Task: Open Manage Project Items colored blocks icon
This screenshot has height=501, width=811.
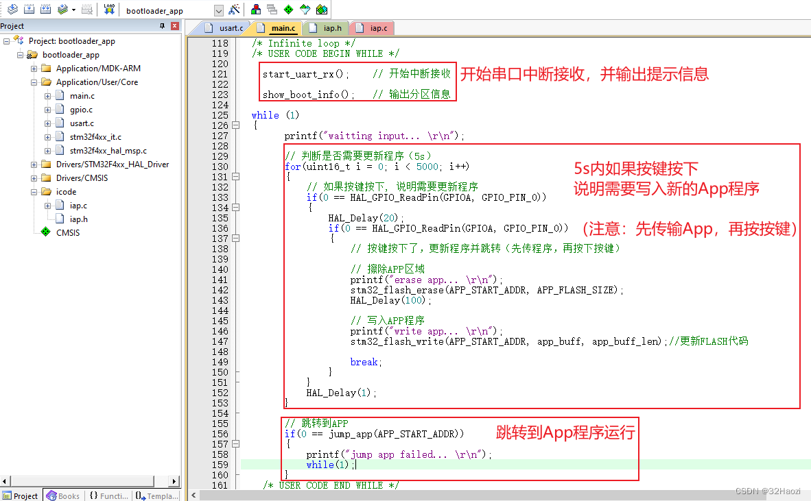Action: (255, 10)
